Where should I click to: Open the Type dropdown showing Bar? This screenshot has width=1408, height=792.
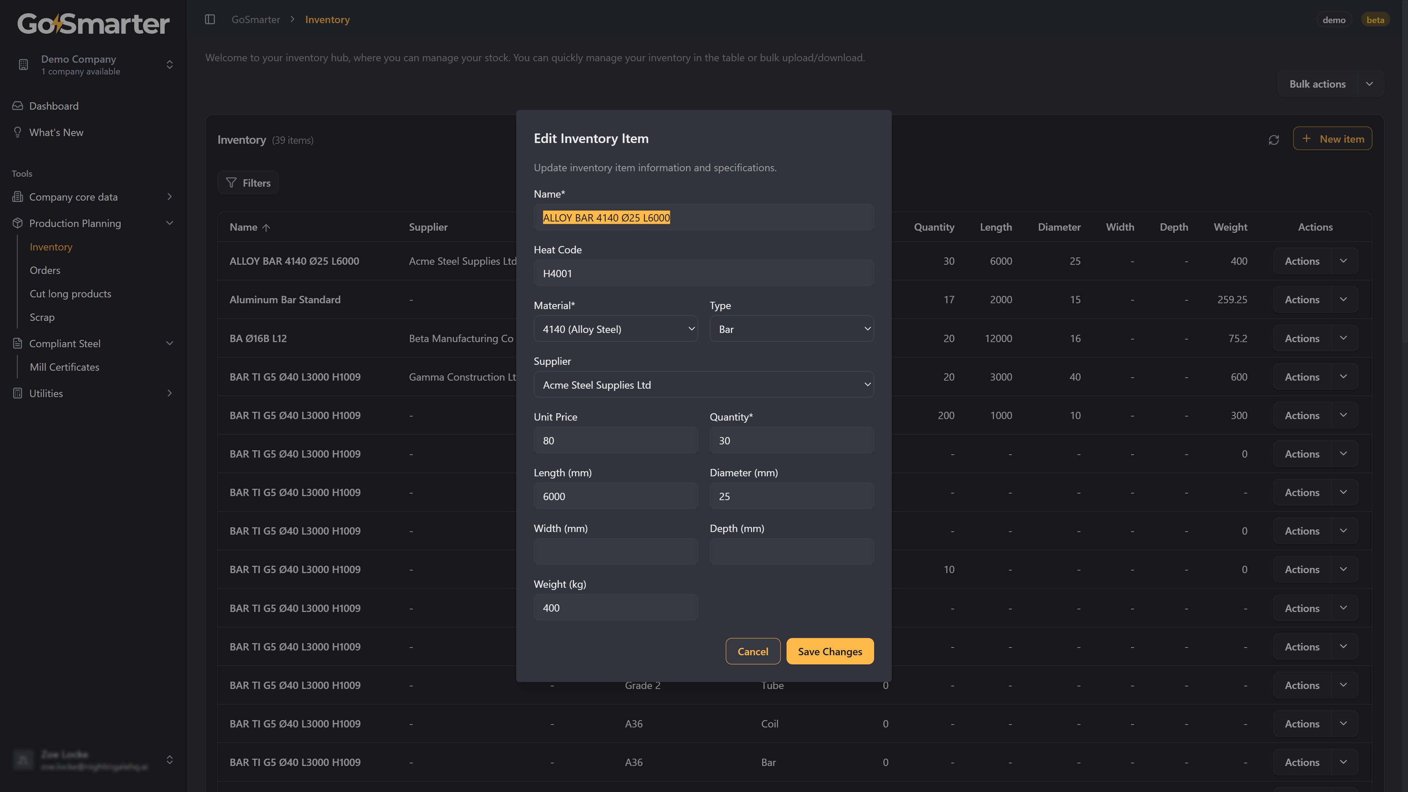click(x=791, y=329)
